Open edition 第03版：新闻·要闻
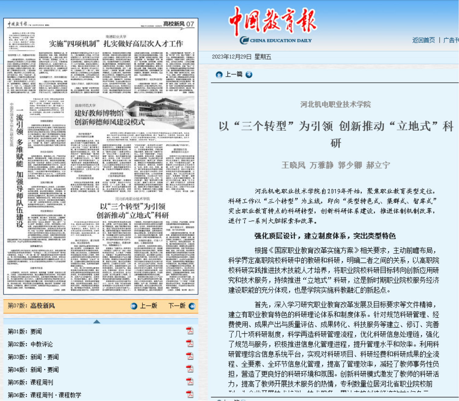The image size is (459, 401). (33, 357)
